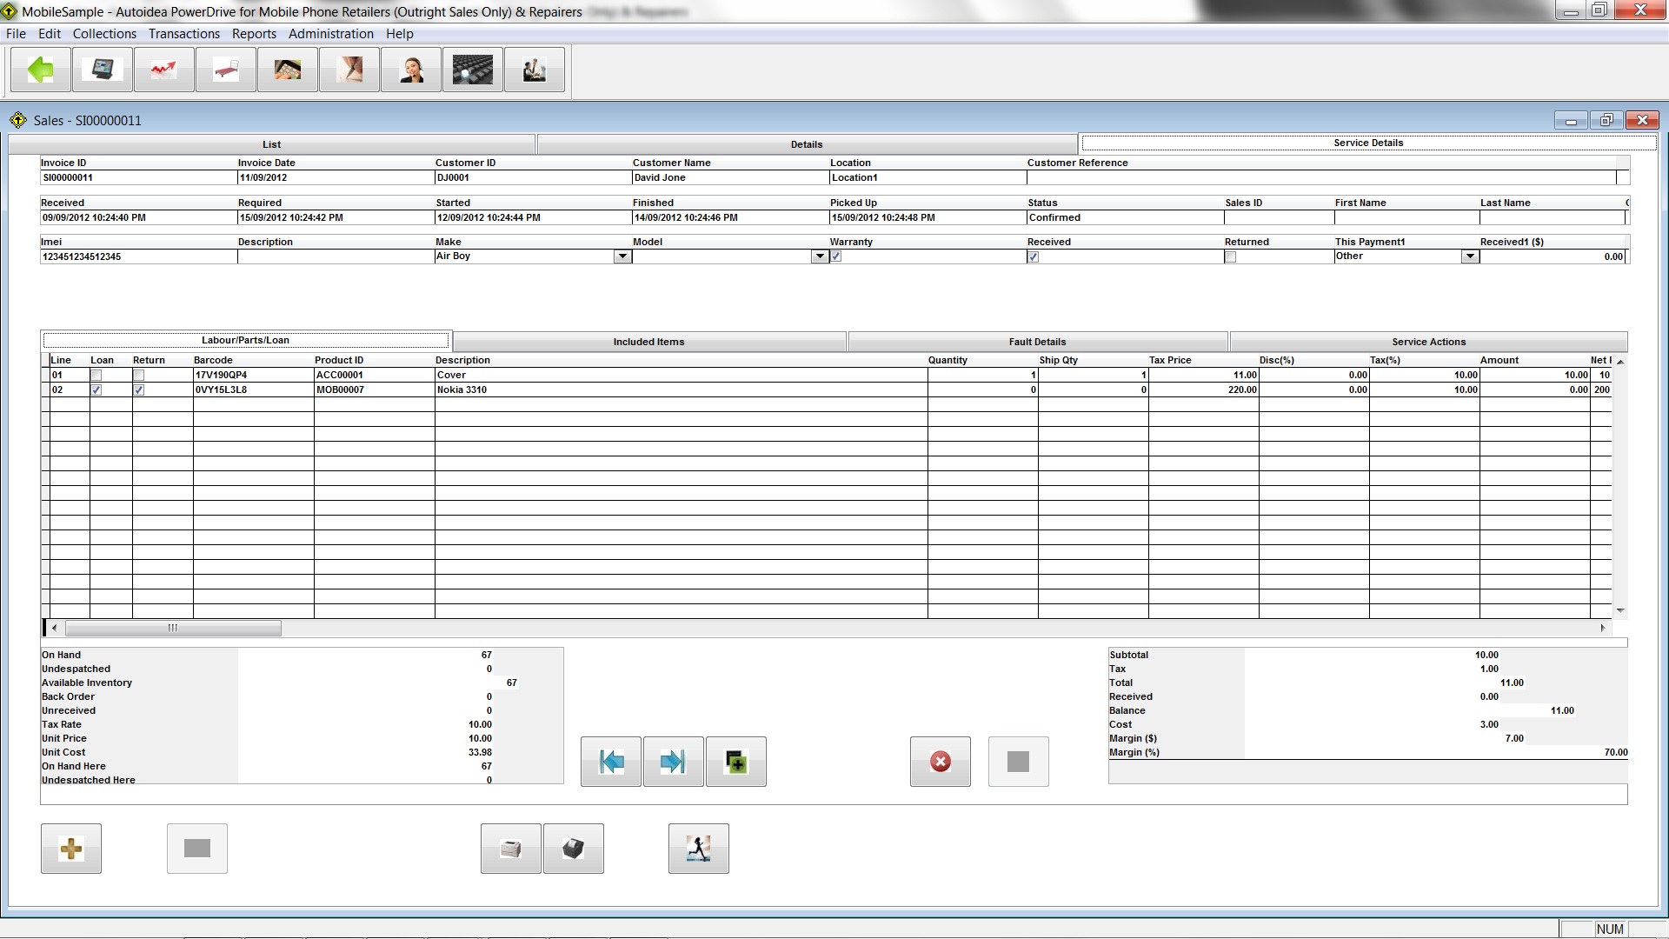Screen dimensions: 1669x939
Task: Expand the Make dropdown showing Air Boy
Action: coord(622,256)
